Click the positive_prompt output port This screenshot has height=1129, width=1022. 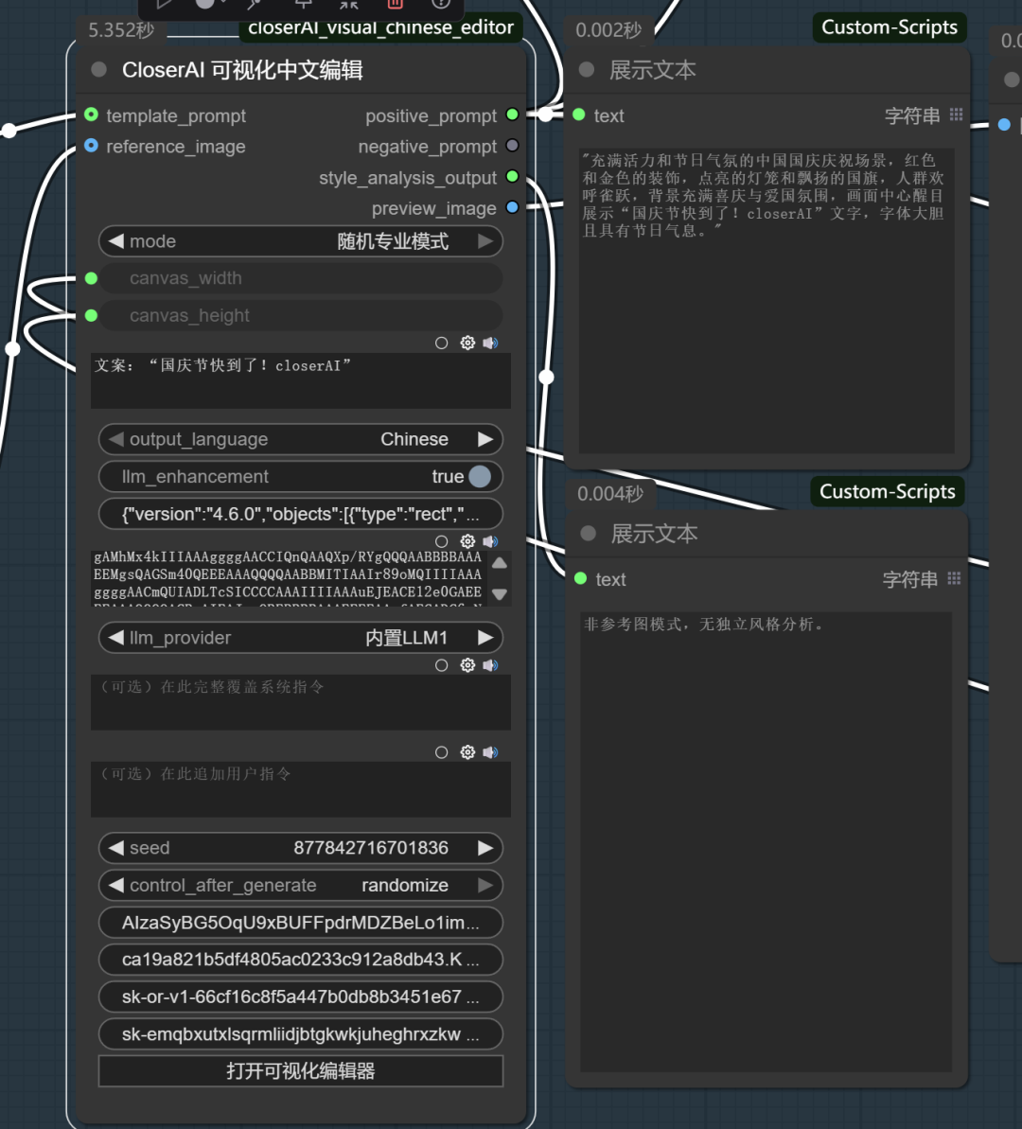512,115
